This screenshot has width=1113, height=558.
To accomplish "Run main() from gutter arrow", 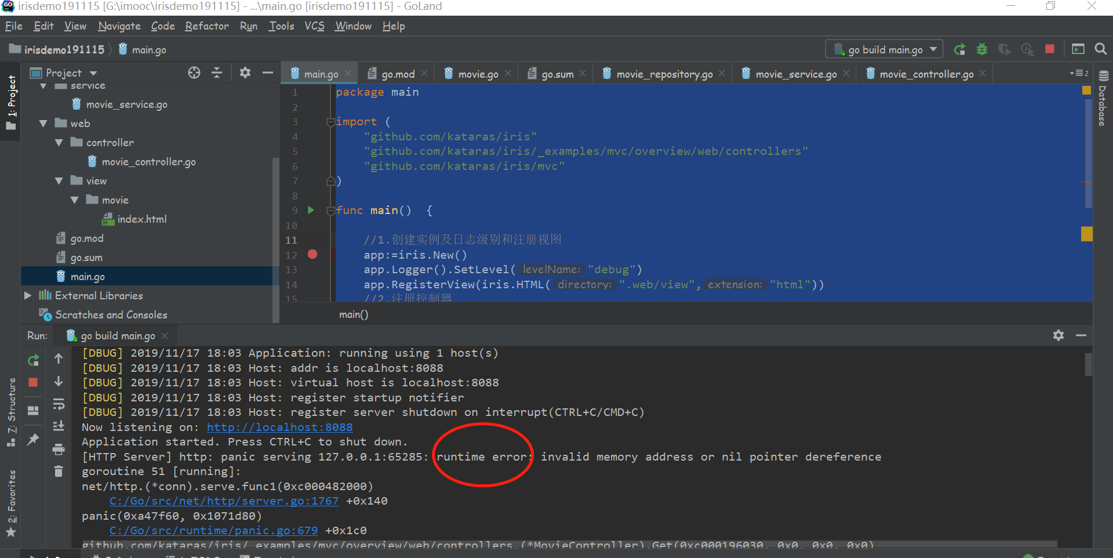I will pyautogui.click(x=311, y=210).
